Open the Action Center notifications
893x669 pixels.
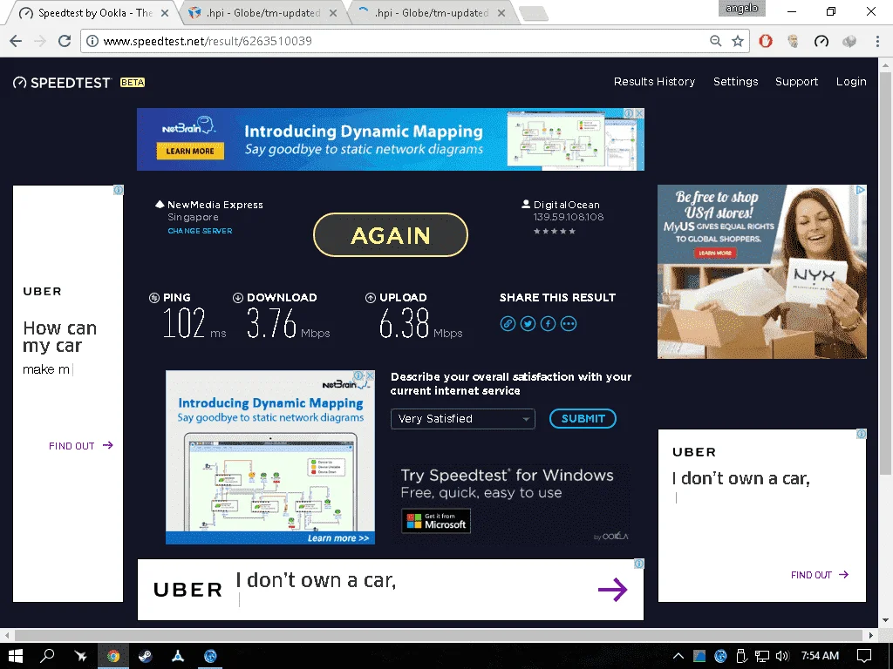click(864, 656)
